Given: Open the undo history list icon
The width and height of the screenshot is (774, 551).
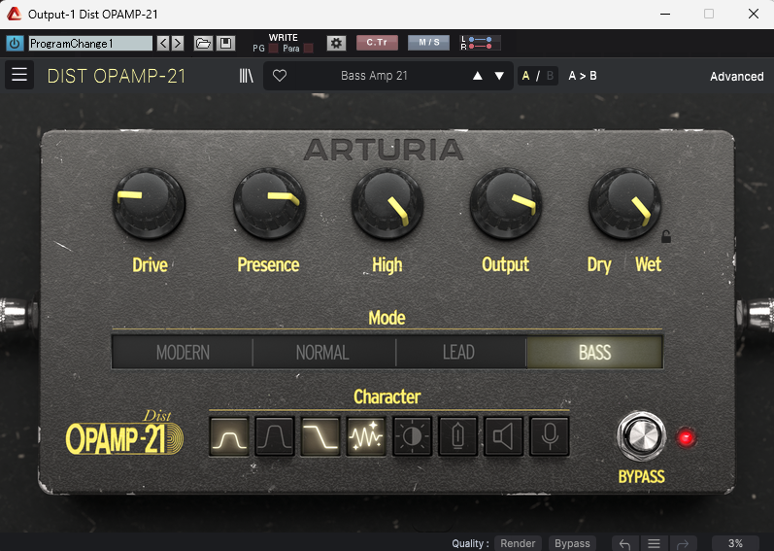Looking at the screenshot, I should [x=654, y=544].
